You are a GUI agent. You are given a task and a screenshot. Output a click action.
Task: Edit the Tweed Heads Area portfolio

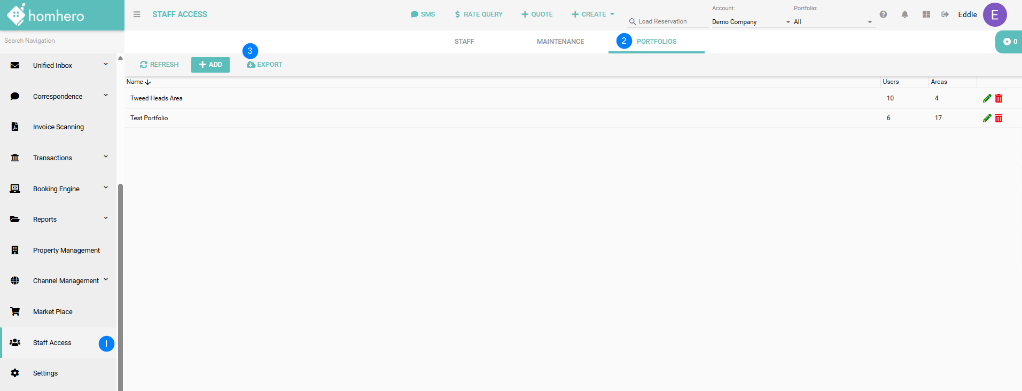coord(987,98)
